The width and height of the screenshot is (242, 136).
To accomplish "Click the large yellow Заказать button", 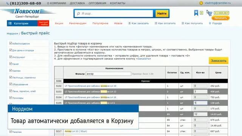I will pos(219,60).
